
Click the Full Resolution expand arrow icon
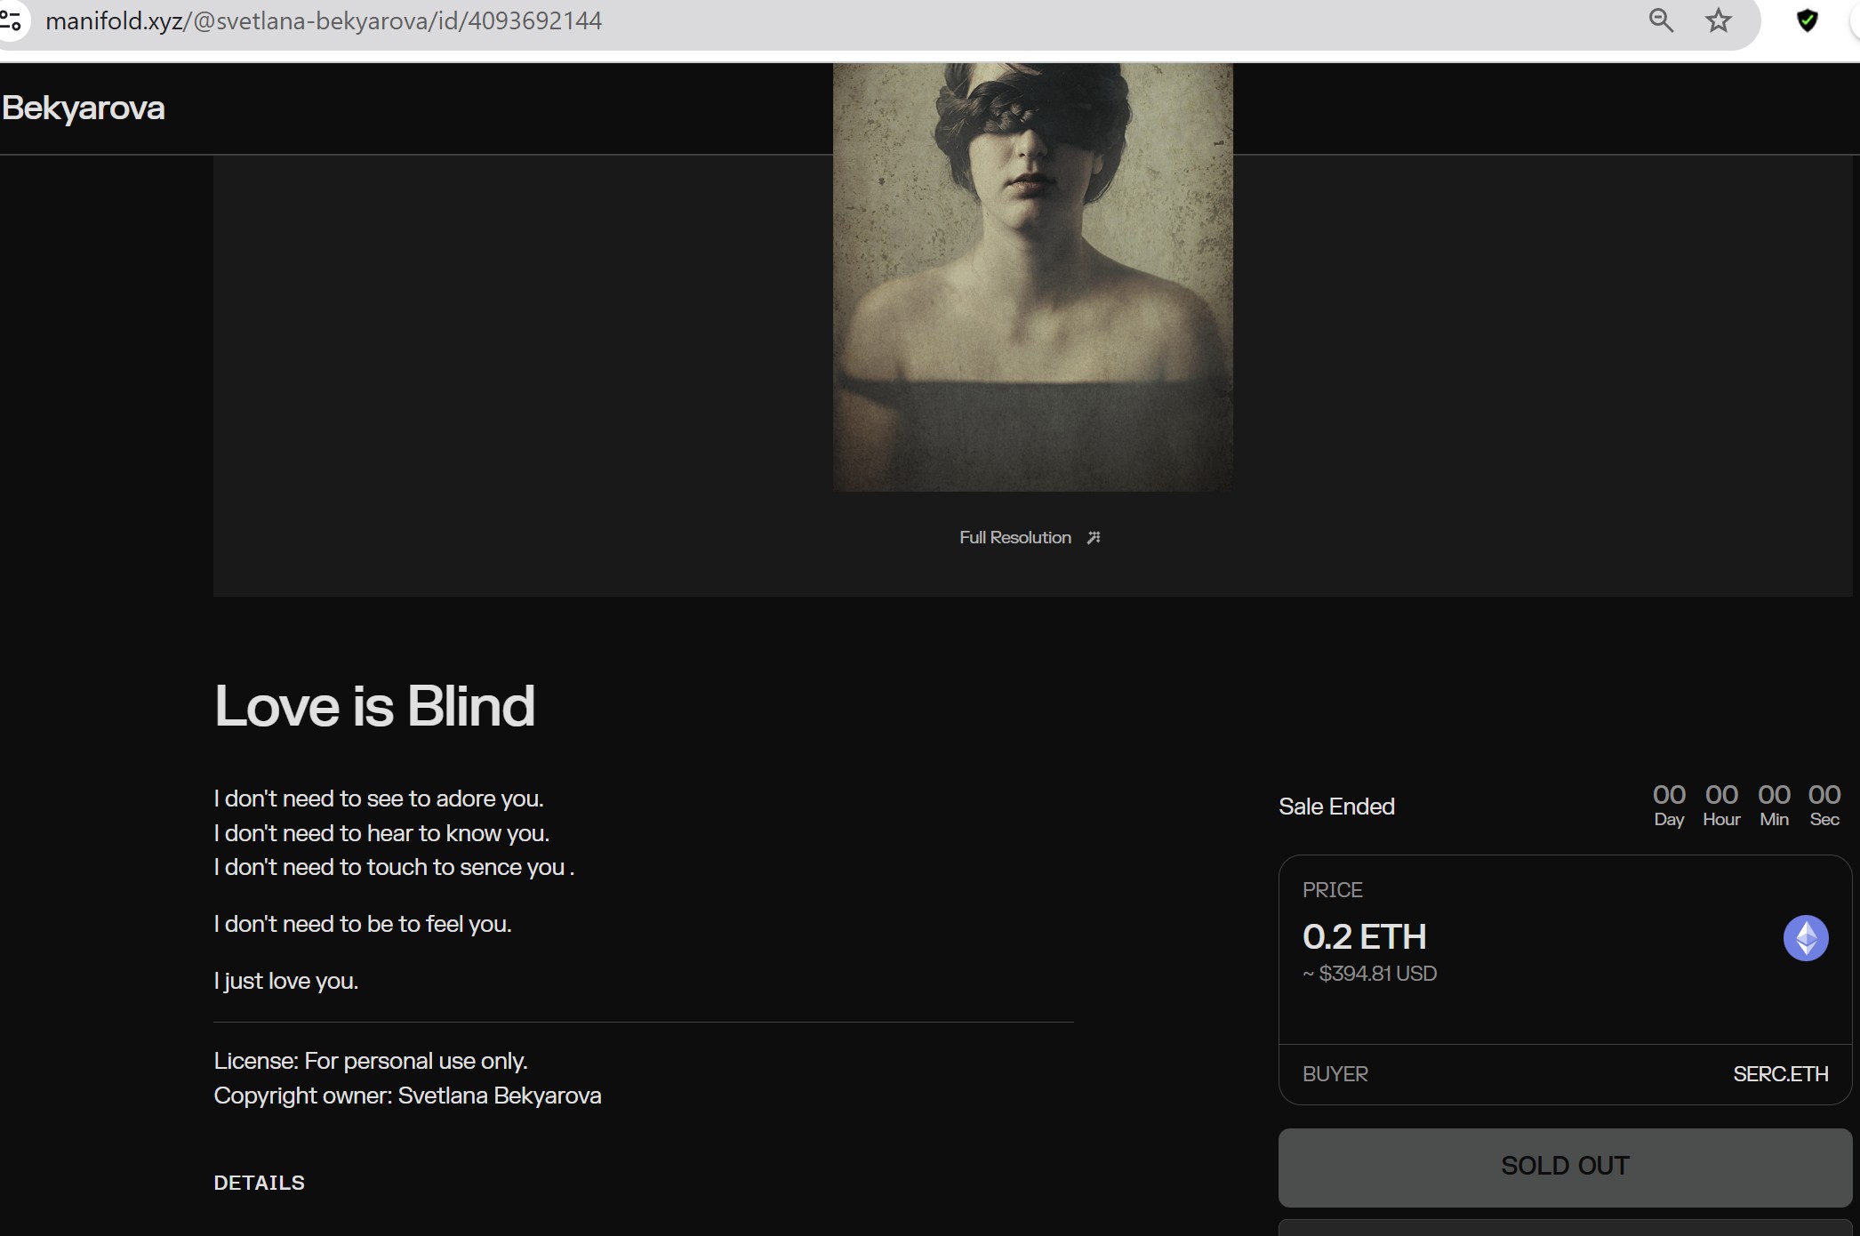point(1094,537)
